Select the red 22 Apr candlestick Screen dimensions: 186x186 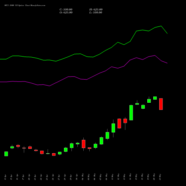pyautogui.click(x=42, y=152)
